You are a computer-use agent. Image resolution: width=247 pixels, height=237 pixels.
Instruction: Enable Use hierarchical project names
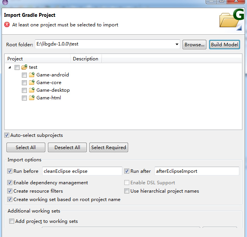[x=127, y=191]
